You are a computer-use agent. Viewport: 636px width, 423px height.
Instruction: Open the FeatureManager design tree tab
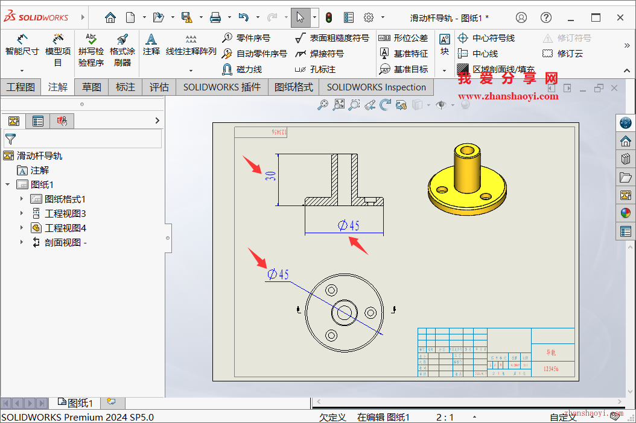tap(14, 121)
